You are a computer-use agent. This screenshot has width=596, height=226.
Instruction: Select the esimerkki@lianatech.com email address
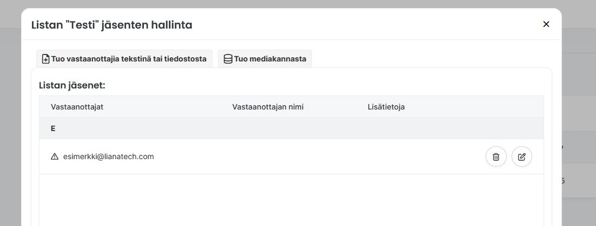[x=108, y=156]
